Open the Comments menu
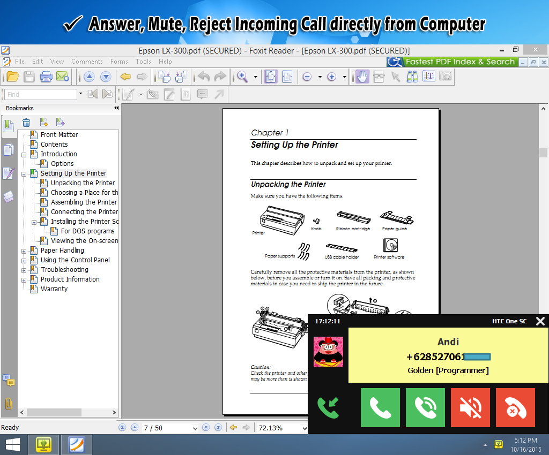Image resolution: width=549 pixels, height=455 pixels. [x=87, y=62]
